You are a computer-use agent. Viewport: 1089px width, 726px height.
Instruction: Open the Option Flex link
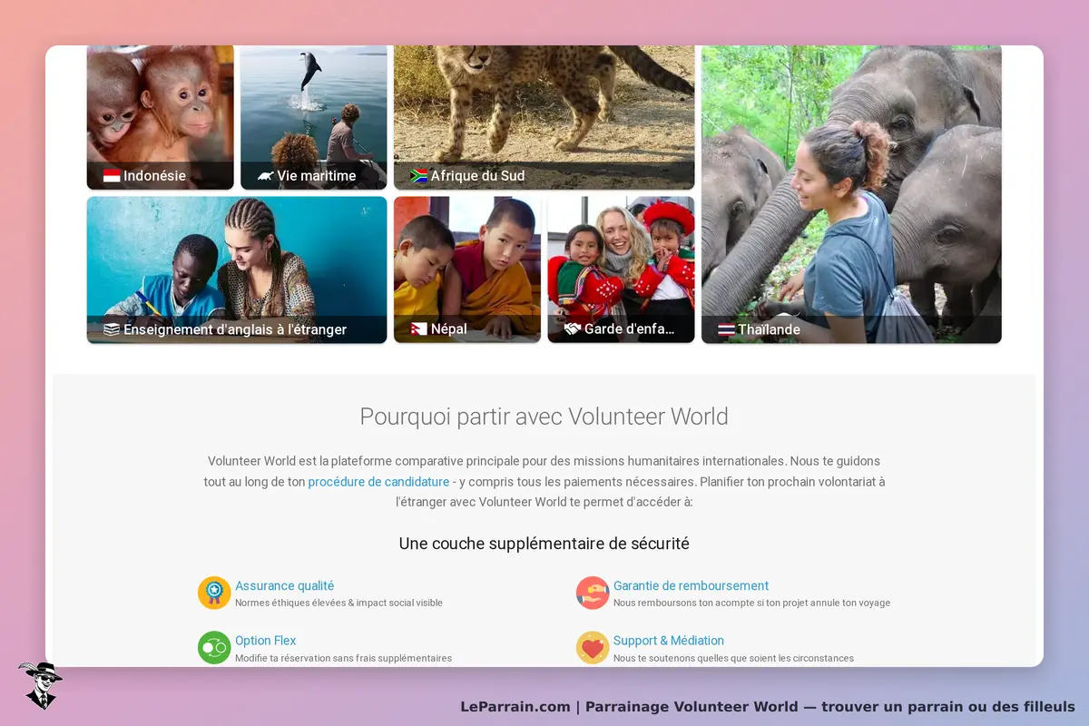coord(265,641)
